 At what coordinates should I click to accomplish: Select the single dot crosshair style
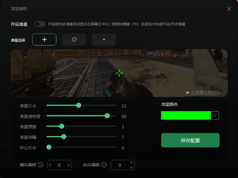[x=104, y=40]
